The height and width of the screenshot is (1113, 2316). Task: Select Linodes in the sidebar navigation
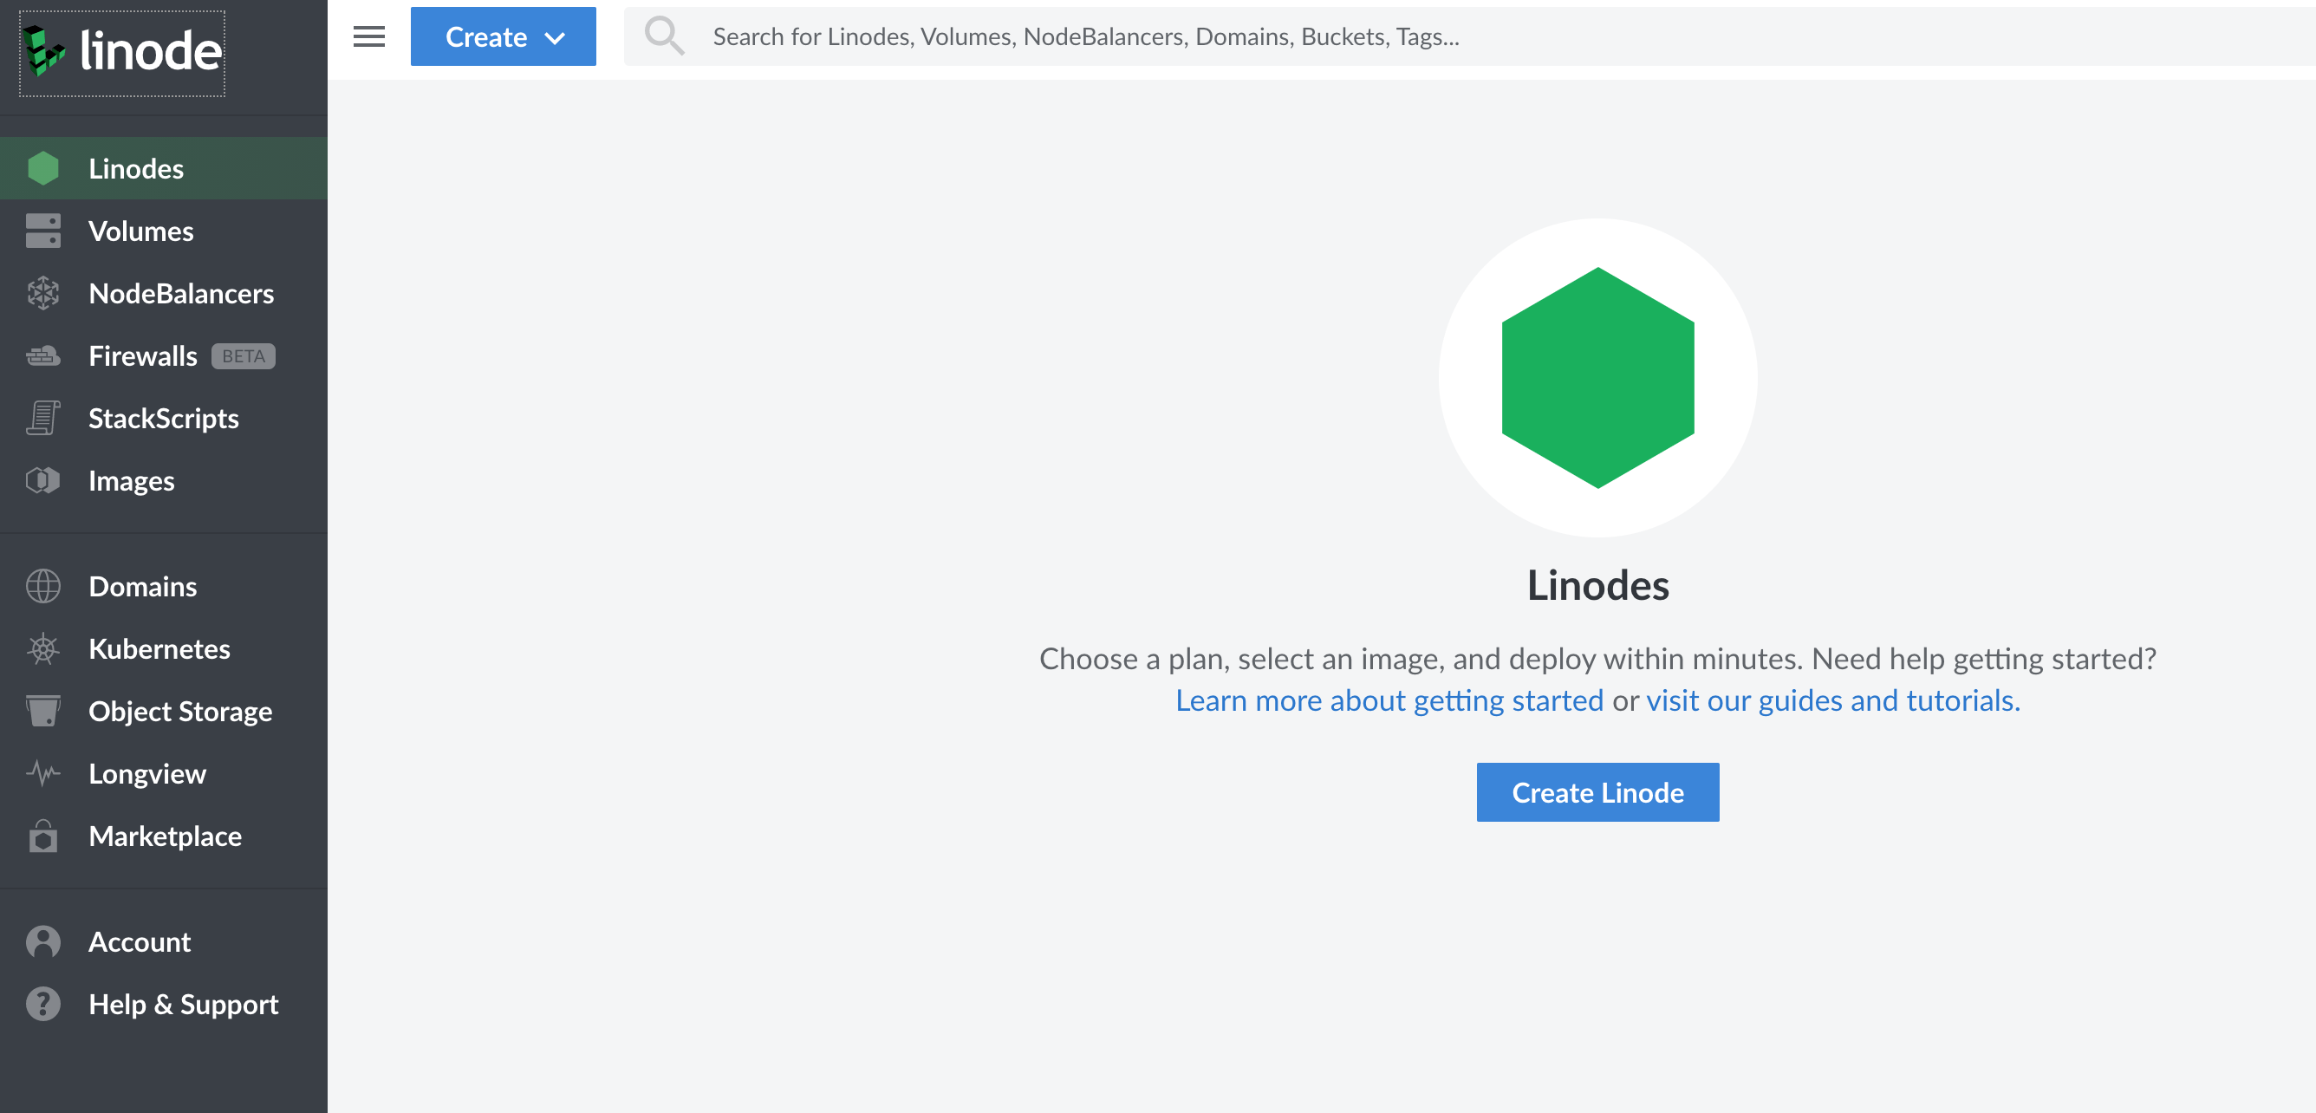pos(136,168)
